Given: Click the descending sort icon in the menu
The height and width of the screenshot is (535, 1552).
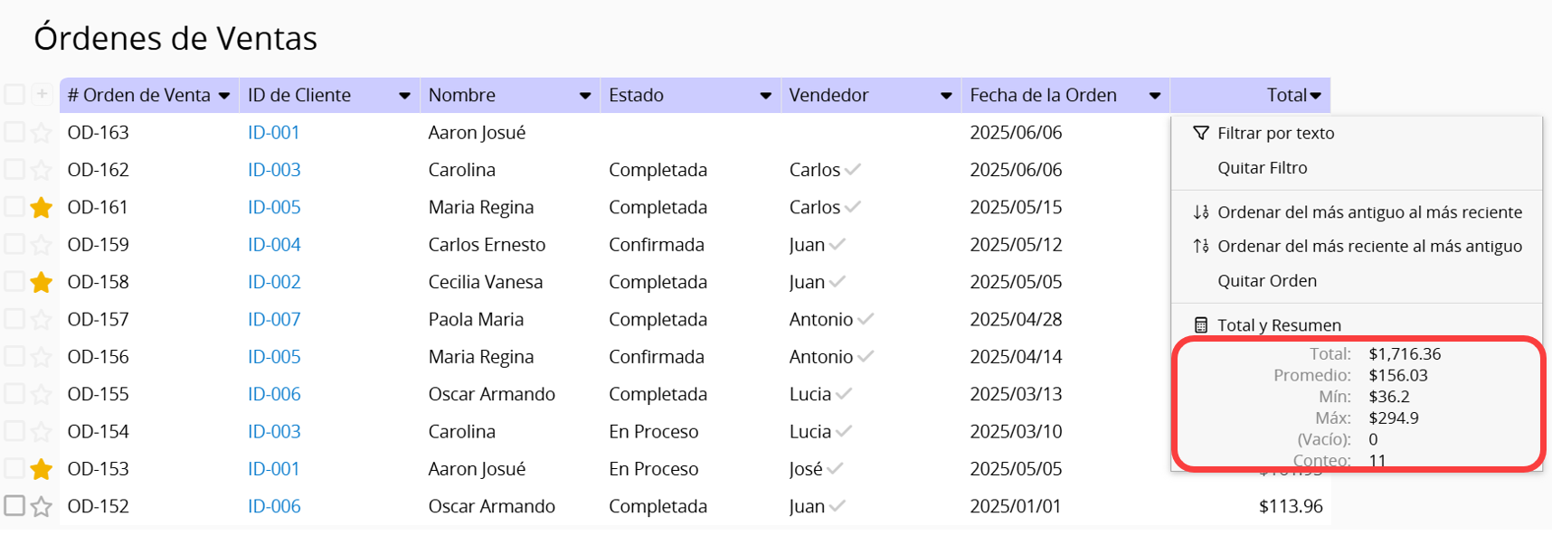Looking at the screenshot, I should pos(1200,246).
